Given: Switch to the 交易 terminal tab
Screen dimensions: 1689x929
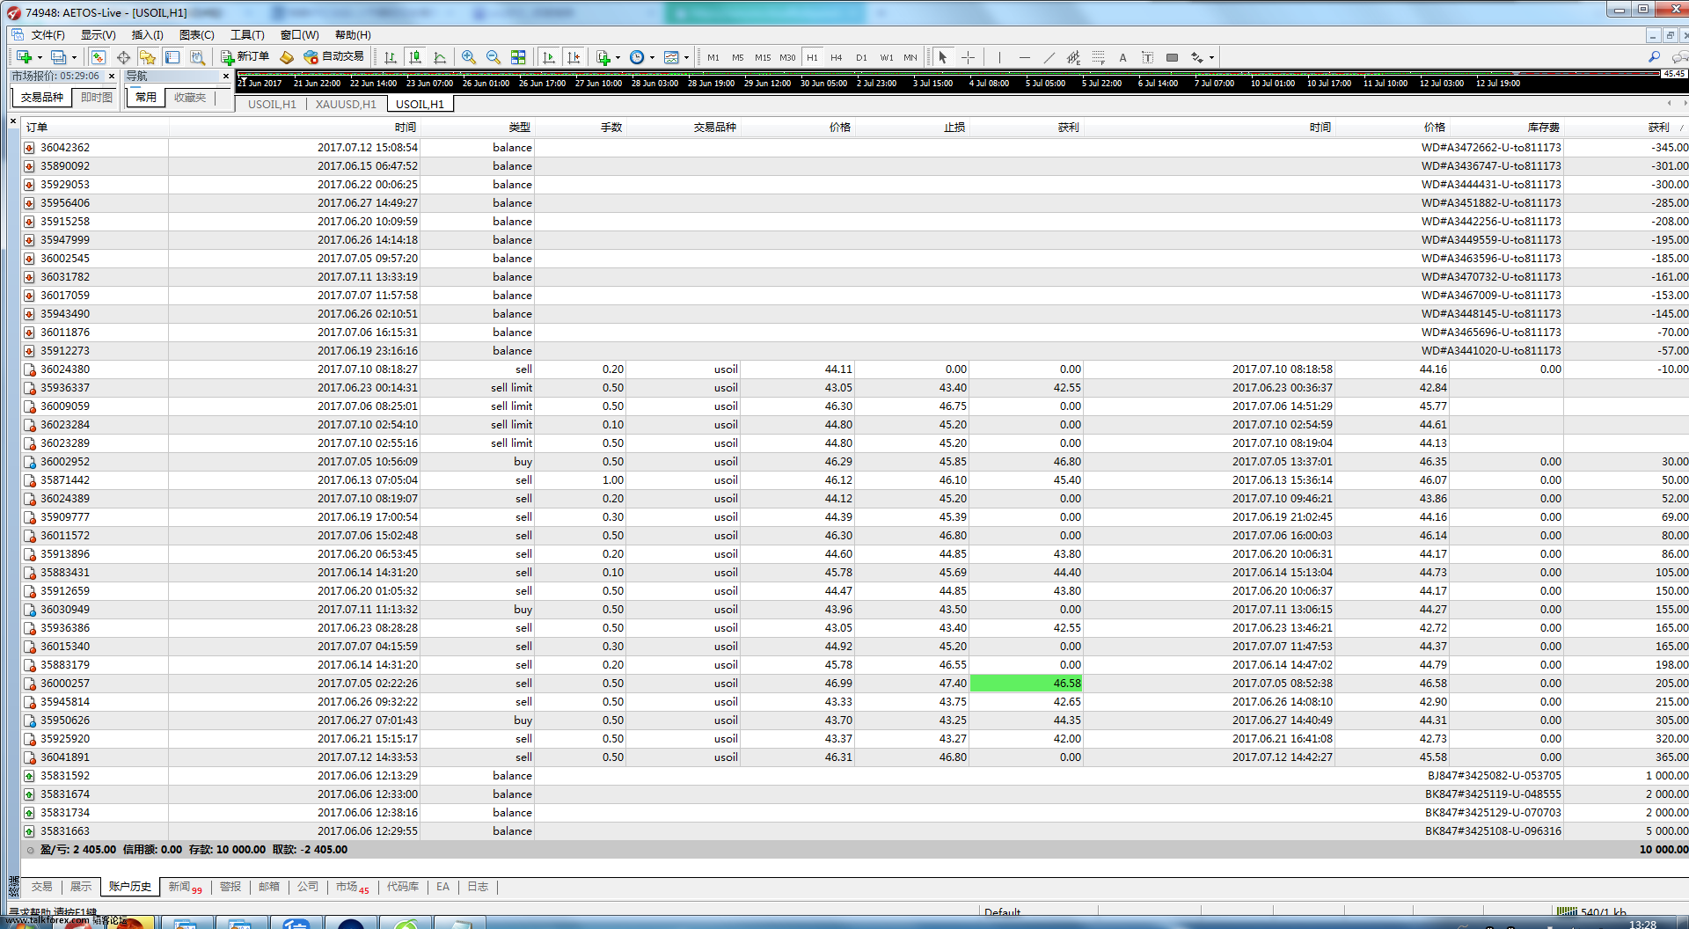Looking at the screenshot, I should [x=41, y=887].
